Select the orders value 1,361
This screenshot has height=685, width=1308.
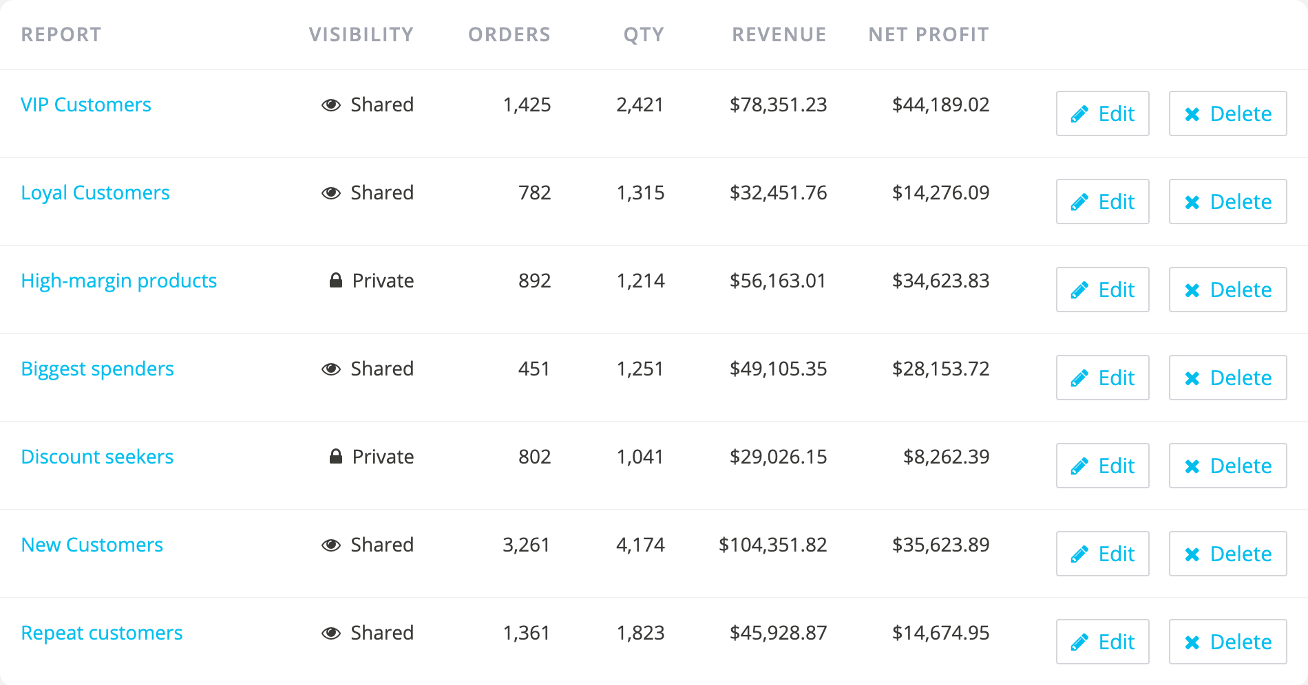[527, 633]
